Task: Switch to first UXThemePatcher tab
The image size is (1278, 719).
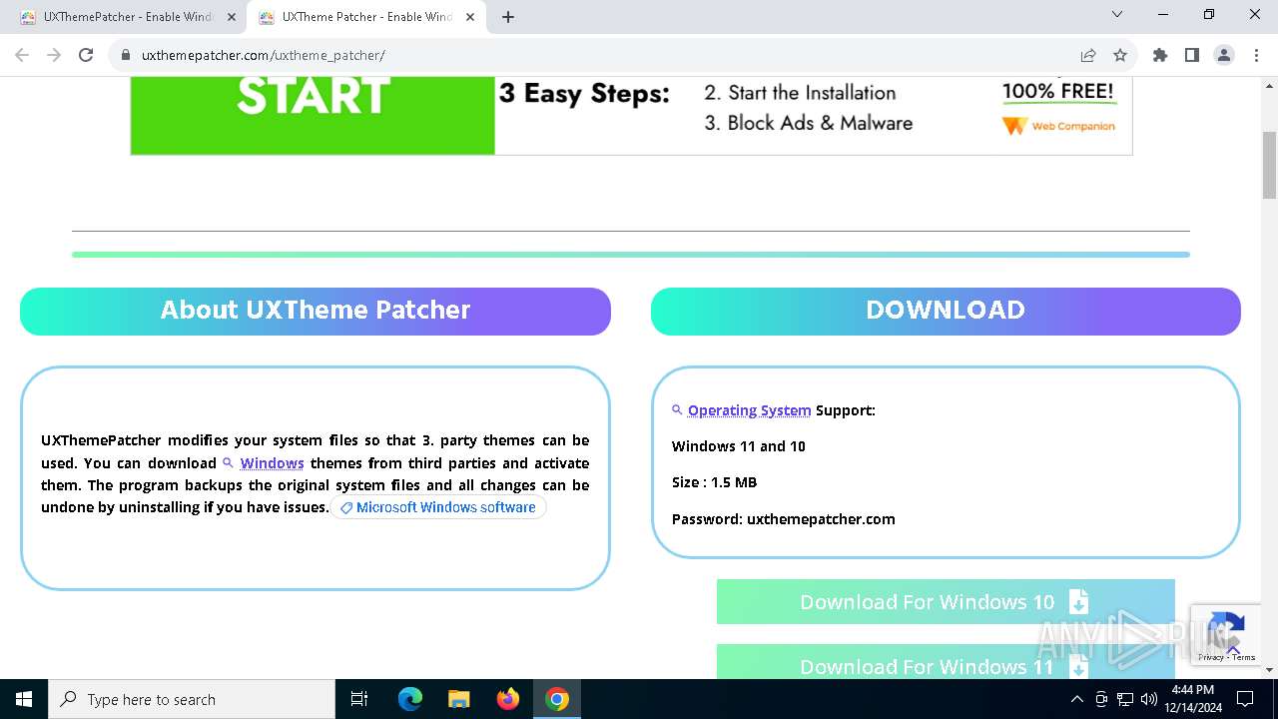Action: pos(128,17)
